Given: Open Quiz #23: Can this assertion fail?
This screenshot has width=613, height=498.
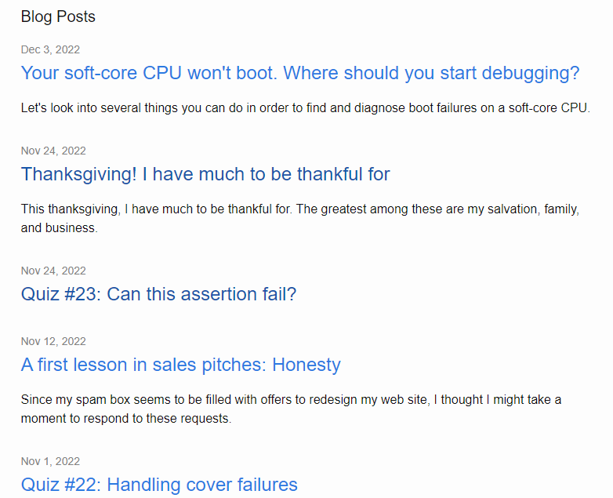Looking at the screenshot, I should [158, 294].
